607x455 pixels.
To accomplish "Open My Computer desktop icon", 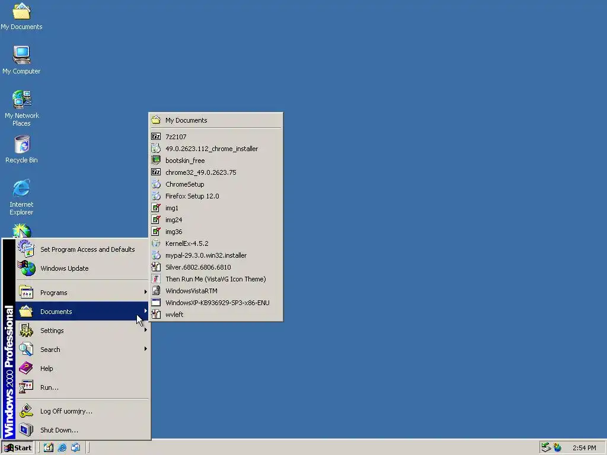I will tap(21, 60).
